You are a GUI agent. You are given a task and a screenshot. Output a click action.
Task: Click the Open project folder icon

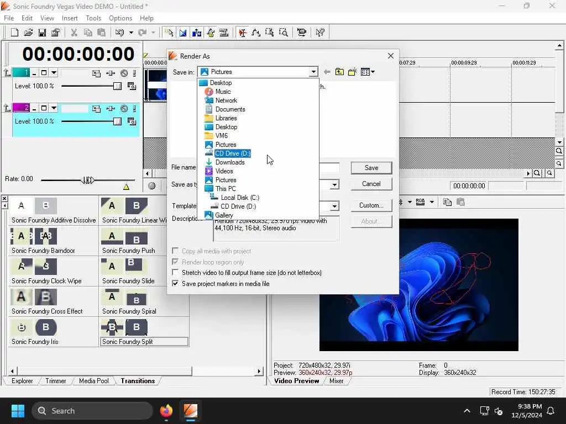(x=28, y=33)
